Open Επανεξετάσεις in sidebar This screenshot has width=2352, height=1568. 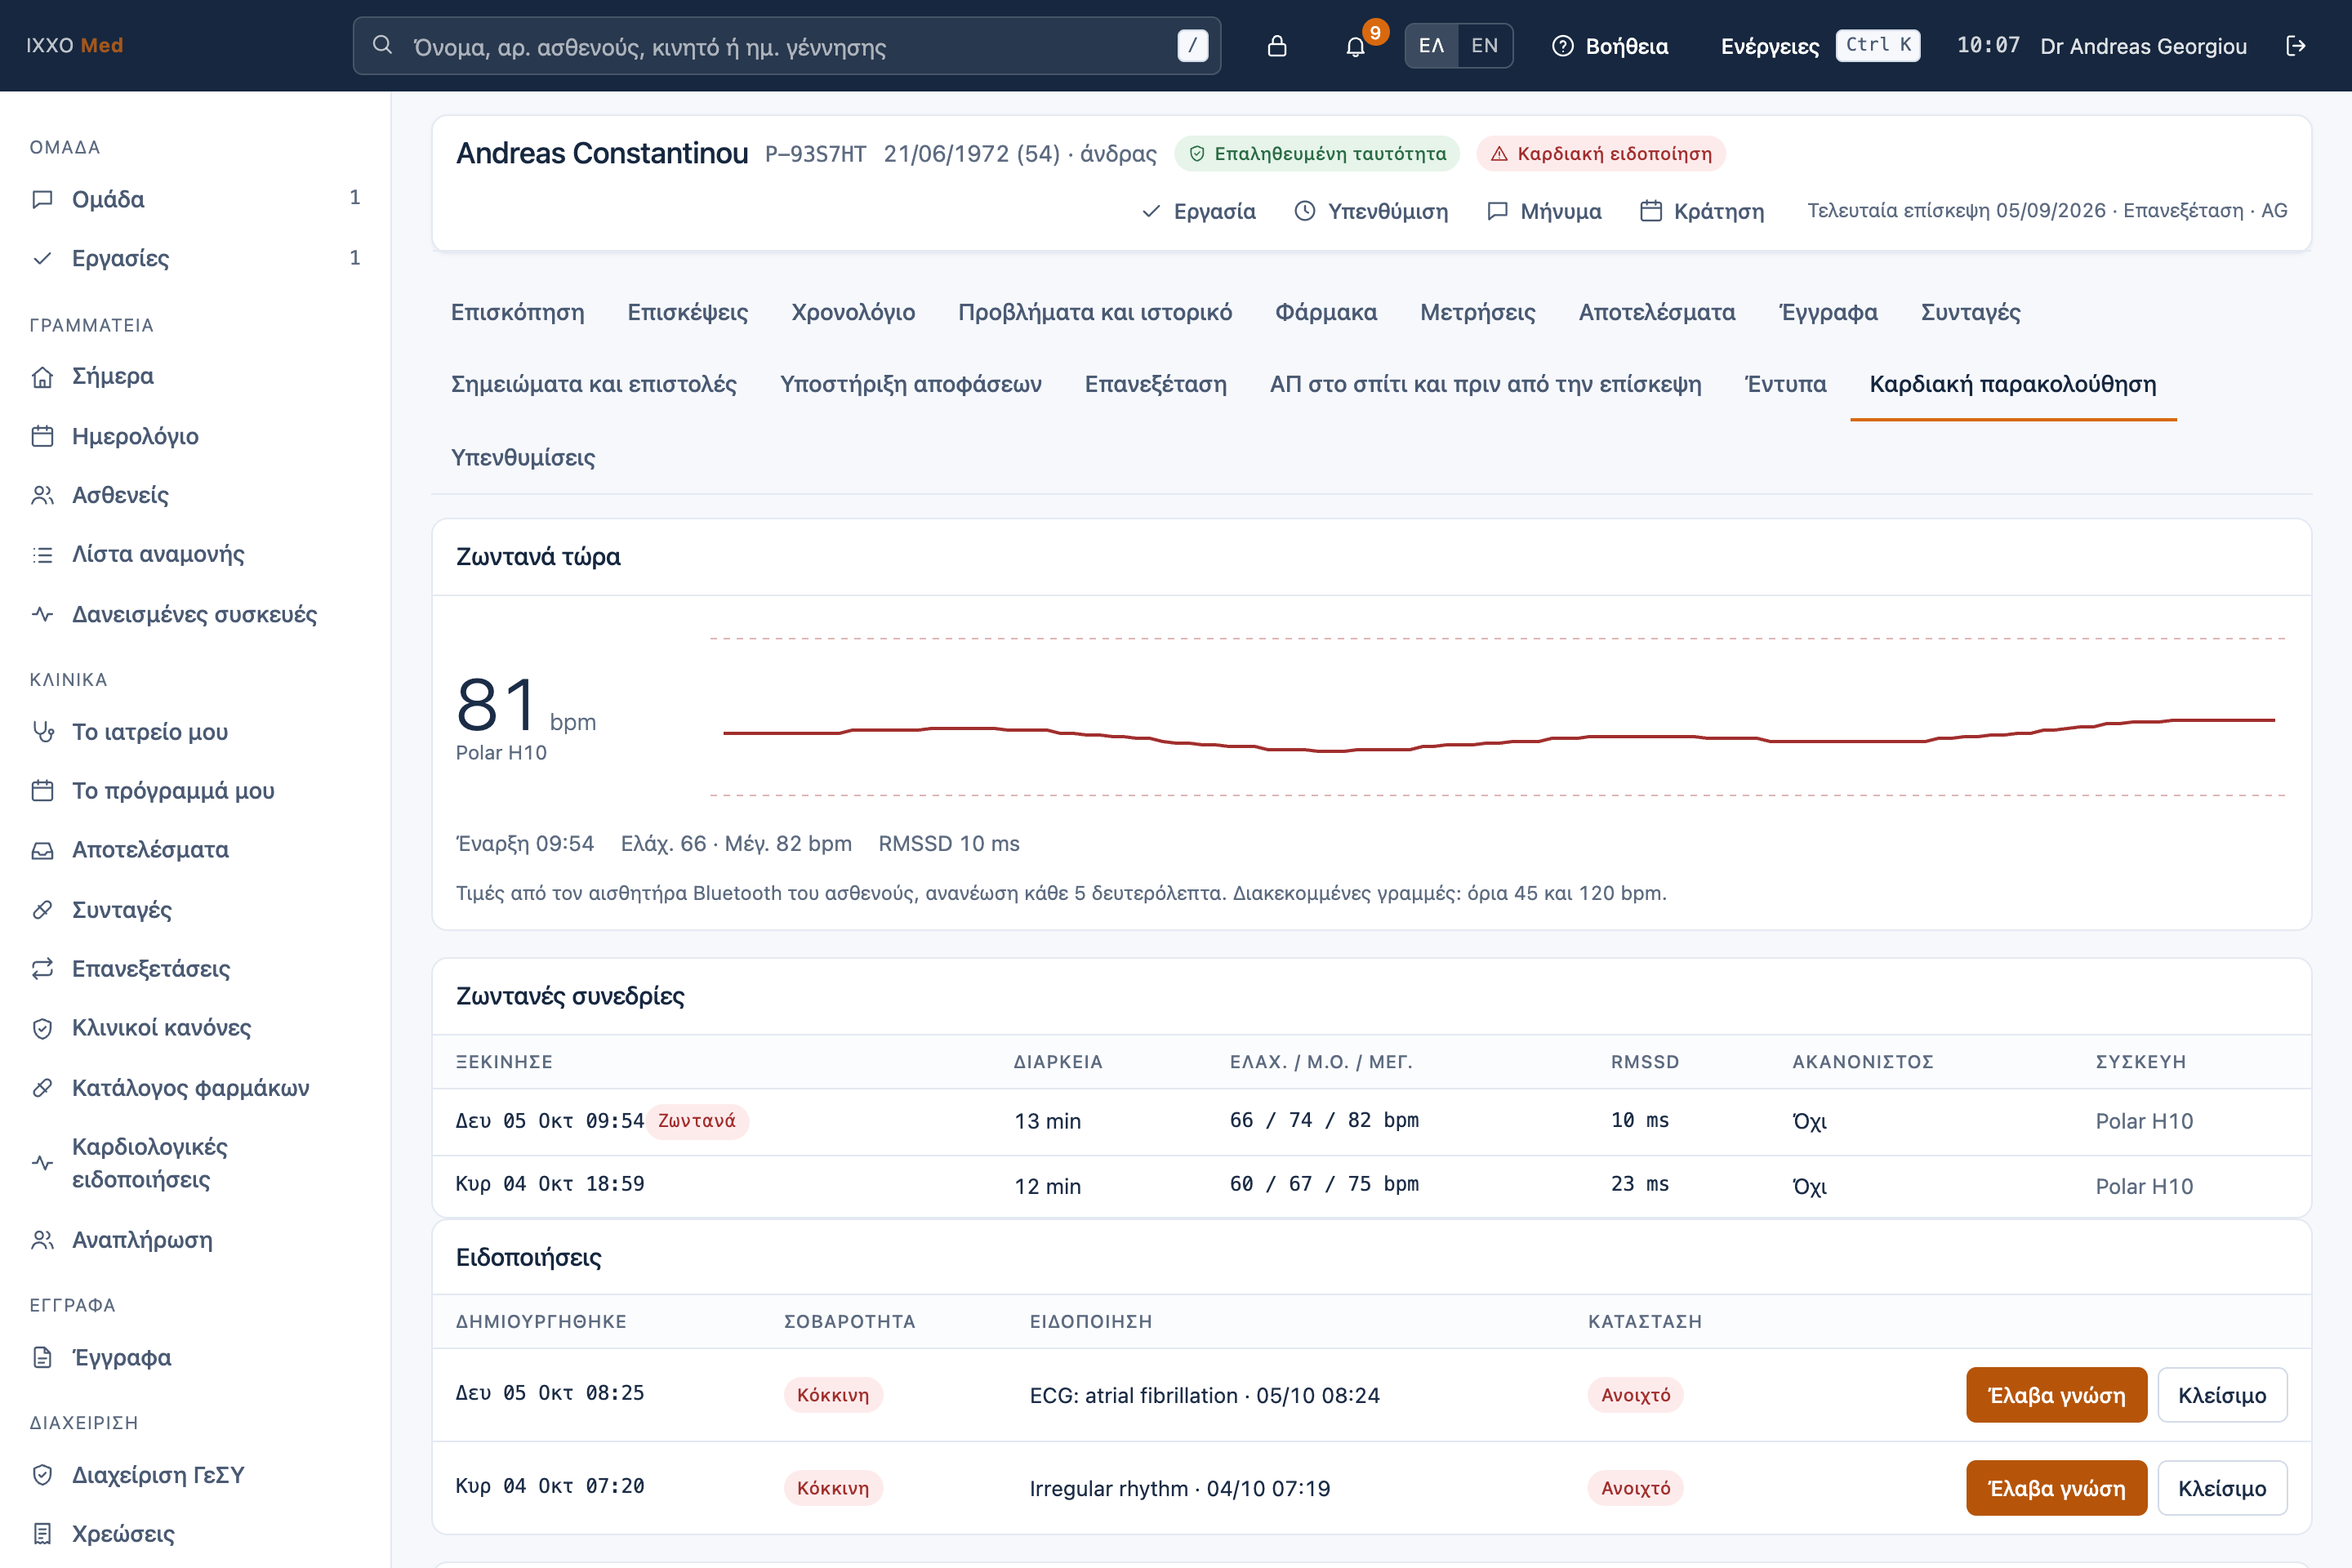tap(195, 969)
